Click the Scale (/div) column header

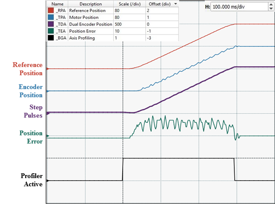(128, 3)
